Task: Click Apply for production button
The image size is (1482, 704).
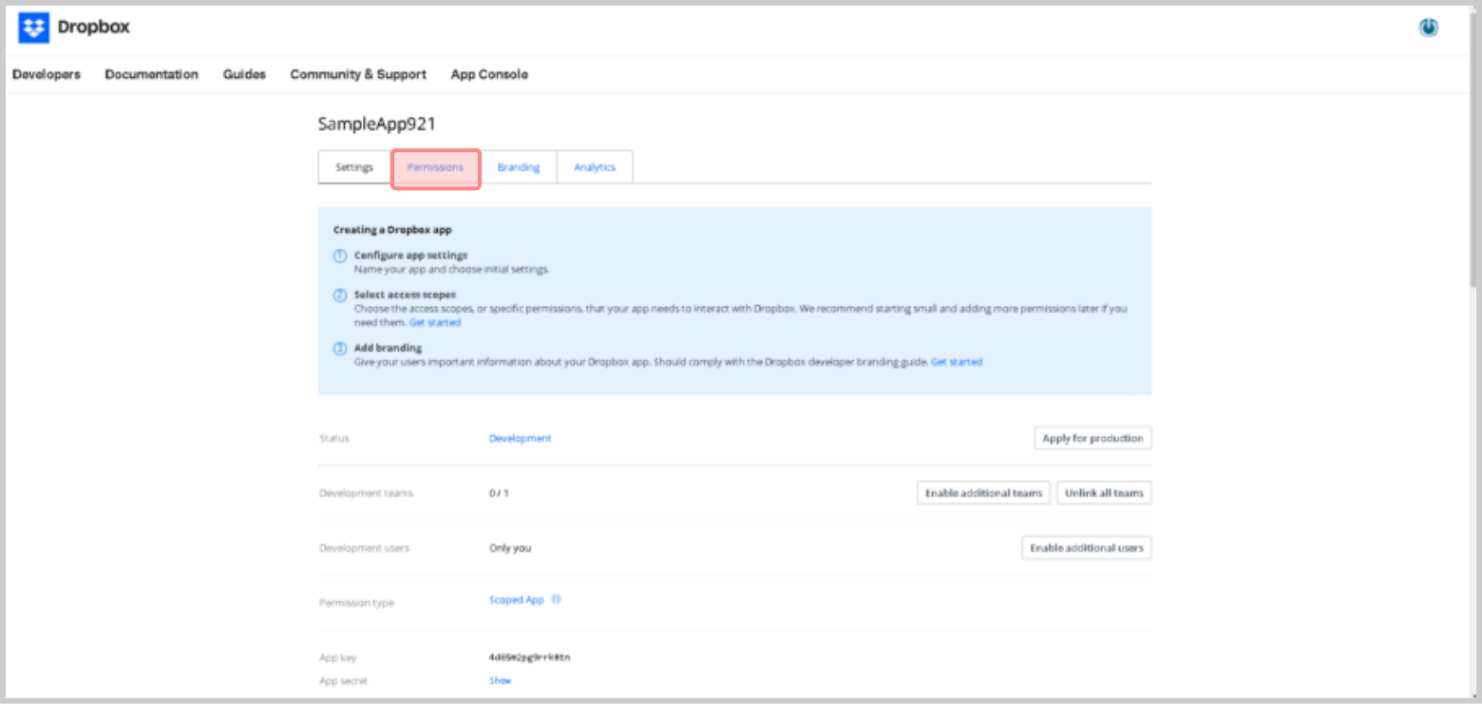Action: 1092,438
